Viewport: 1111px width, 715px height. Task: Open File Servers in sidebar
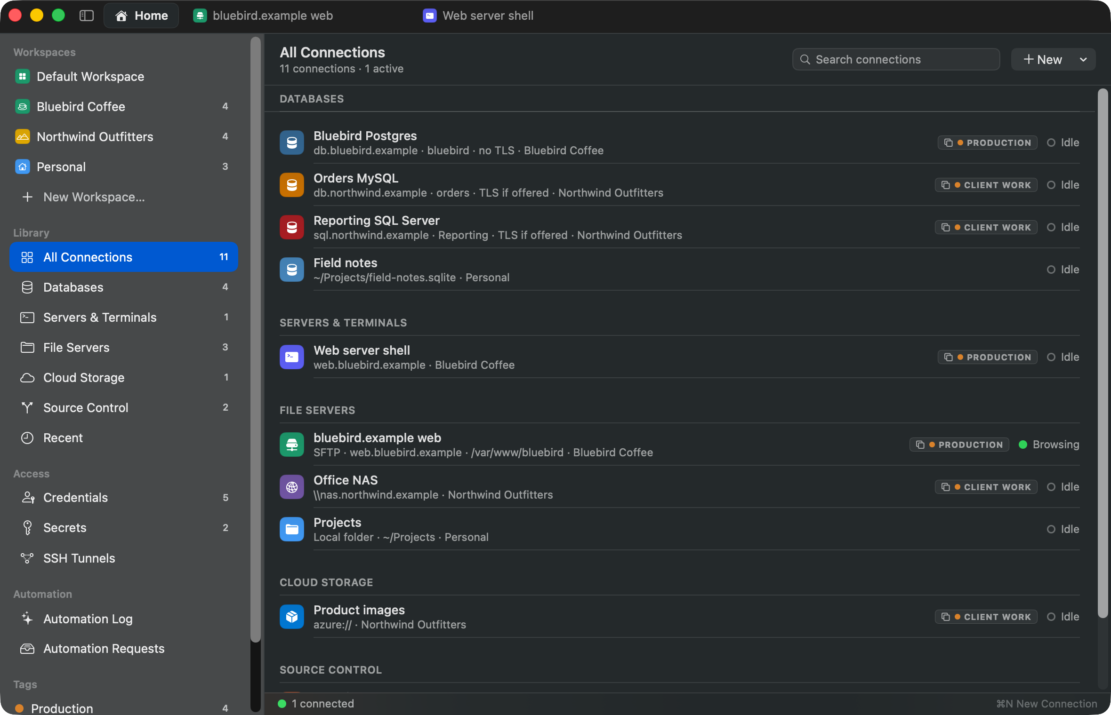point(124,347)
